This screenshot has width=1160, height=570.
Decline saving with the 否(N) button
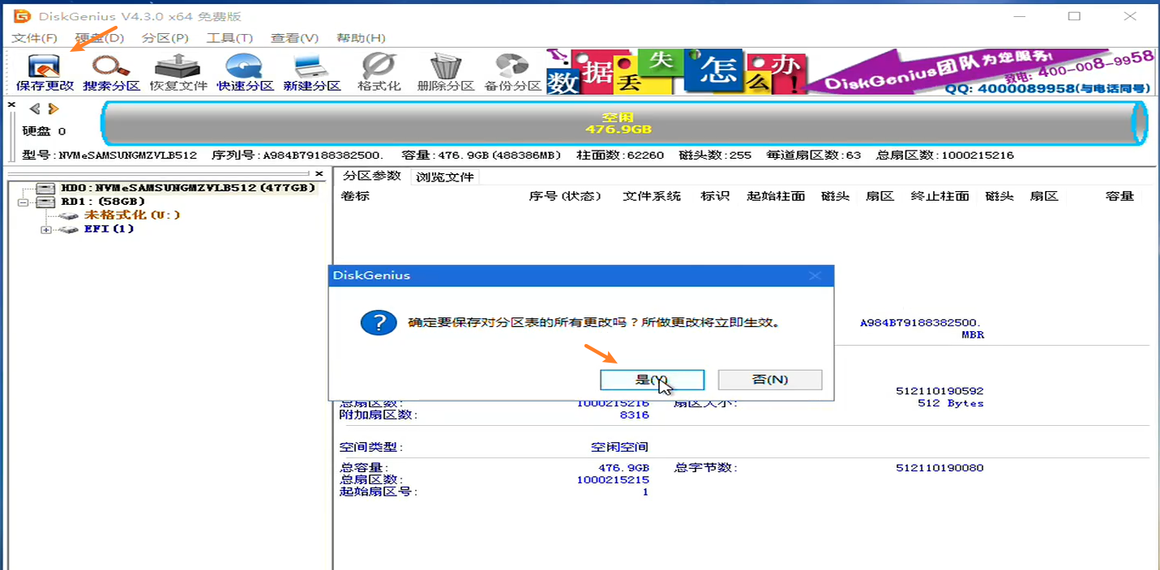point(770,380)
